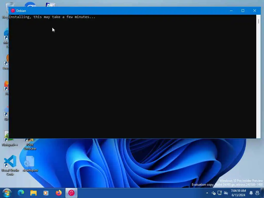
Task: Open File Explorer from the taskbar
Action: [x=33, y=193]
